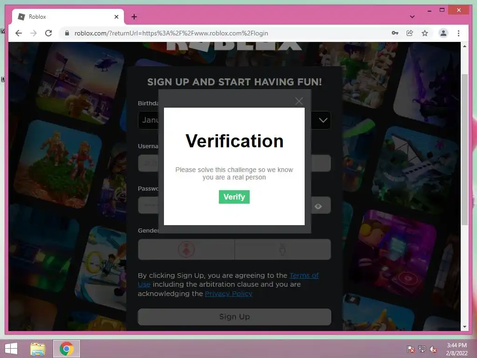Open the tab search chevron

click(412, 17)
